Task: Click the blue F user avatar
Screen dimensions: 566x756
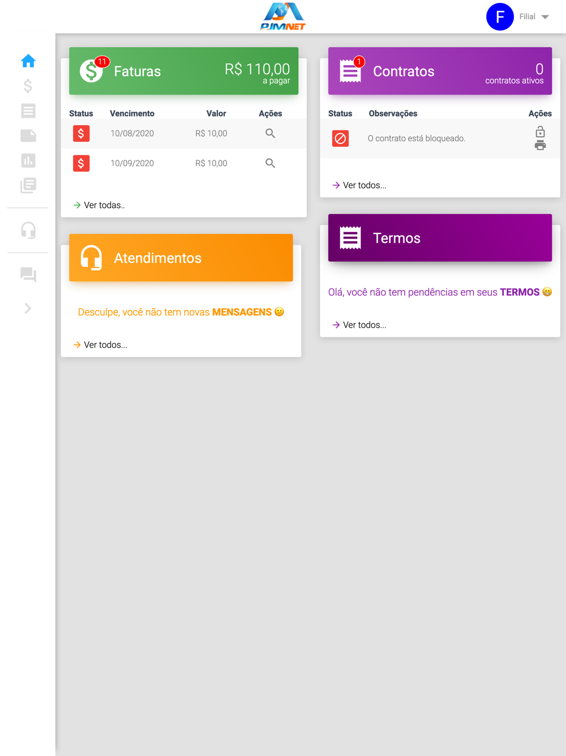Action: click(x=500, y=16)
